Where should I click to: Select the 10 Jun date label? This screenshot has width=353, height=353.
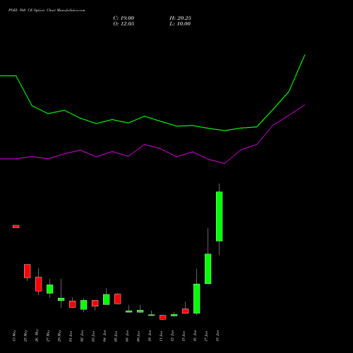click(x=150, y=336)
